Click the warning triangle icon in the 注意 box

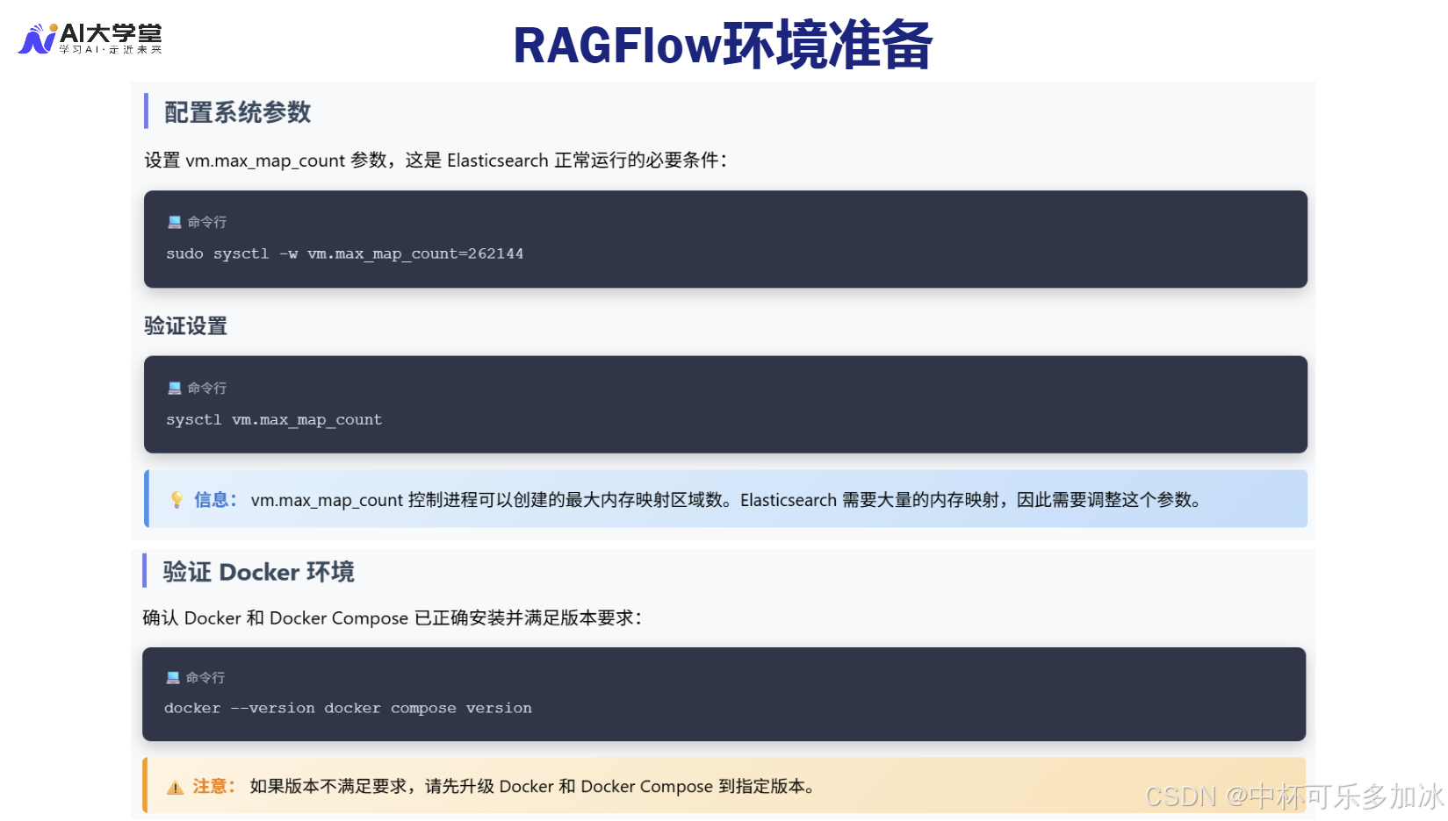click(x=174, y=786)
